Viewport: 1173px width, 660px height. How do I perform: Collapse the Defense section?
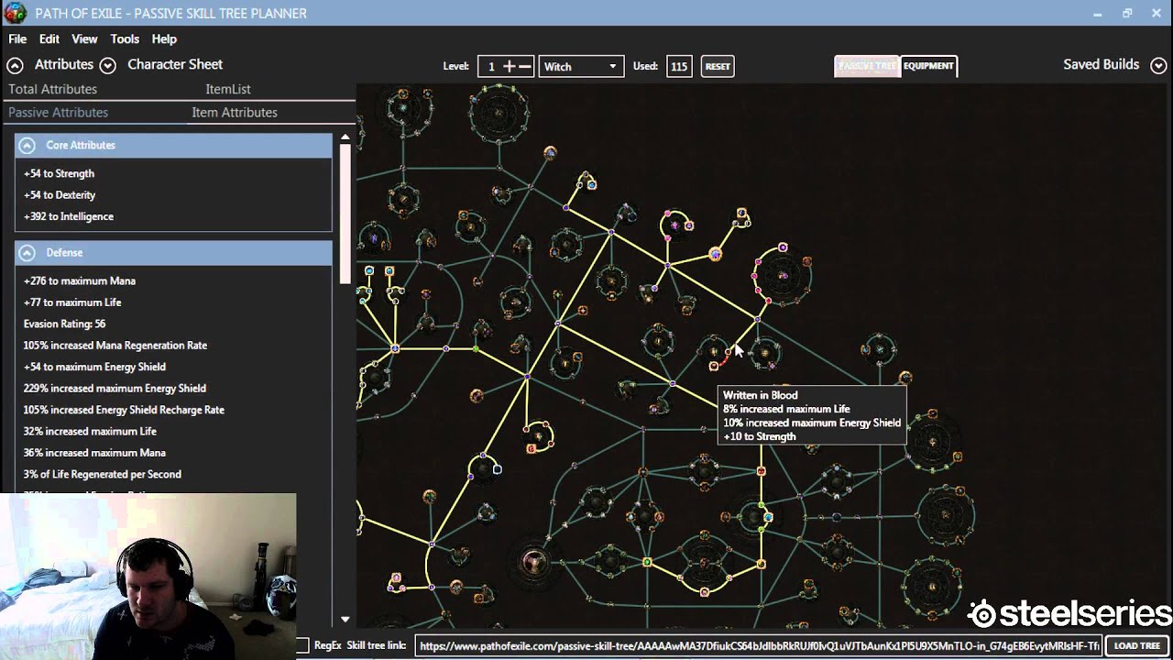[x=27, y=252]
